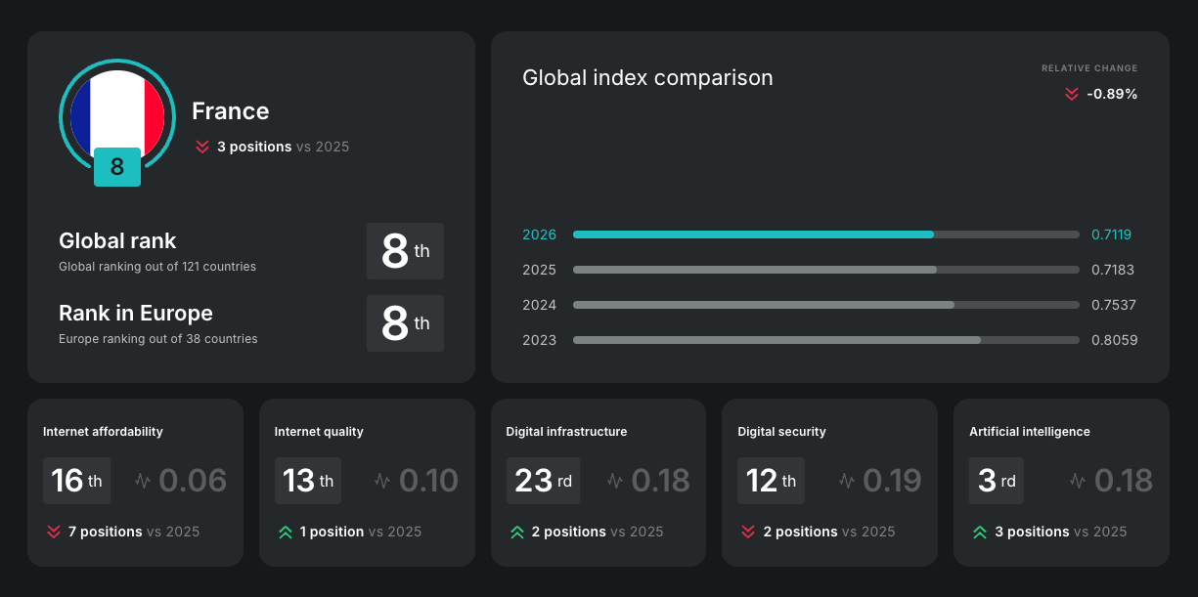This screenshot has height=597, width=1198.
Task: Click the green up arrow beside 1 position
Action: [286, 532]
